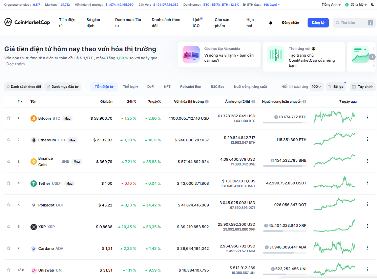
Task: Click the Tether coin icon
Action: point(34,183)
